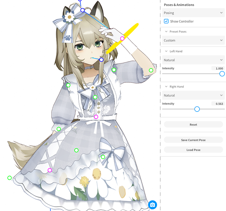Viewport: 226px width, 211px height.
Task: Select the green controller at the tail tip
Action: (x=10, y=178)
